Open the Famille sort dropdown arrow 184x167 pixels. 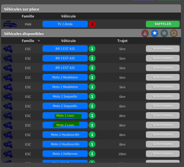pyautogui.click(x=39, y=41)
